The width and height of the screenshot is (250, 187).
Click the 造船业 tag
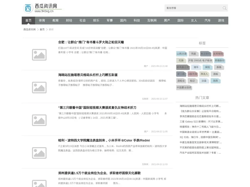point(181,81)
